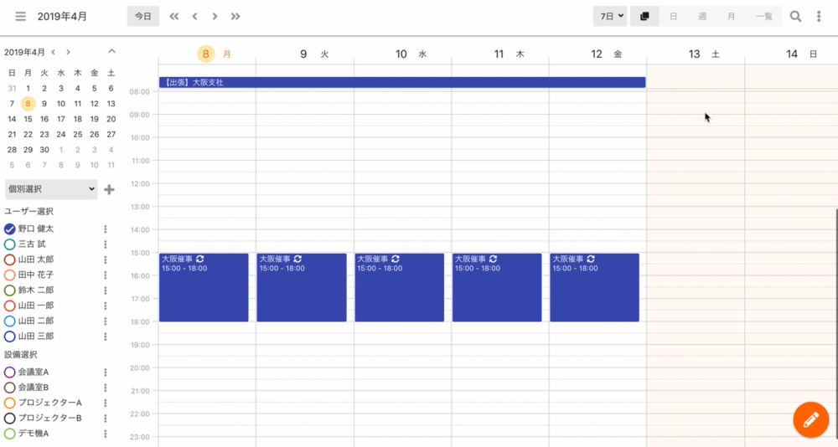Select date 30 in mini calendar

pos(44,150)
